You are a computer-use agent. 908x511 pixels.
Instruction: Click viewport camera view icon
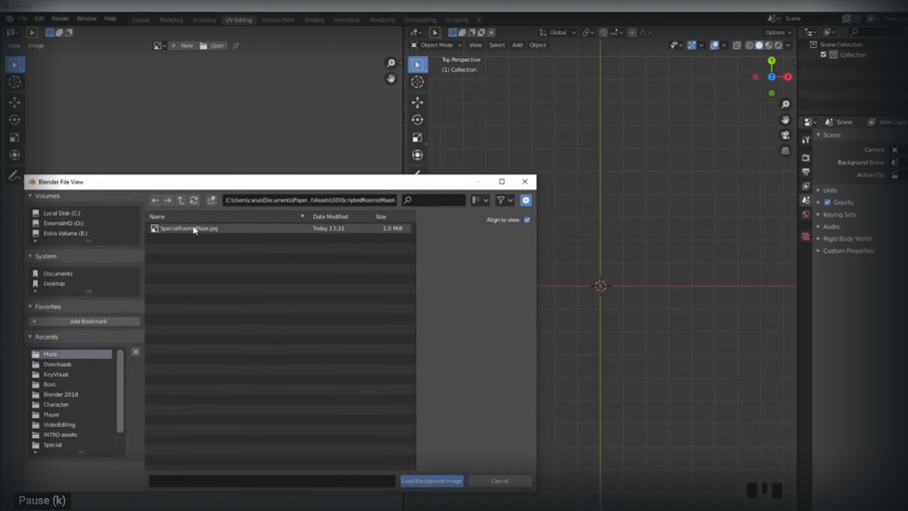(785, 135)
